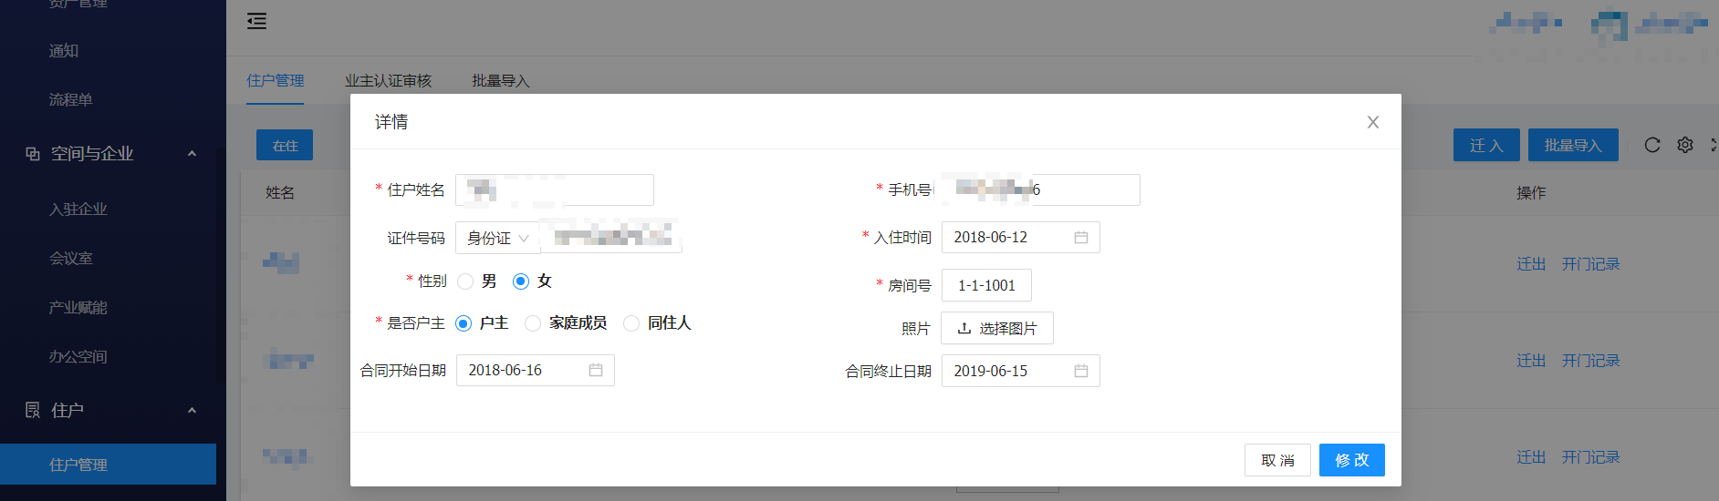The image size is (1719, 501).
Task: Click the refresh icon in toolbar
Action: coord(1651,145)
